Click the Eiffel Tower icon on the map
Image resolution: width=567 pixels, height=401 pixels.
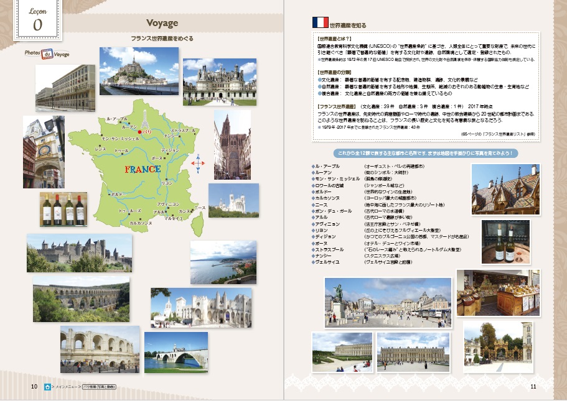145,119
